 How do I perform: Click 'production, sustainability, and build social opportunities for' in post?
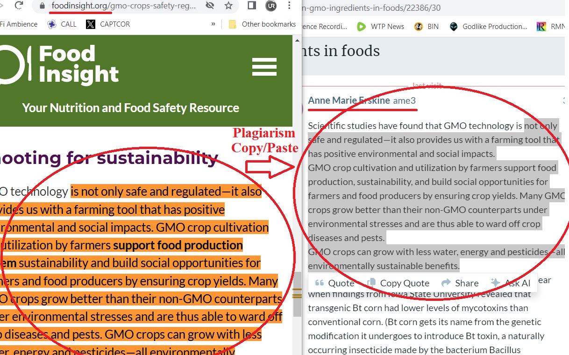[x=428, y=182]
